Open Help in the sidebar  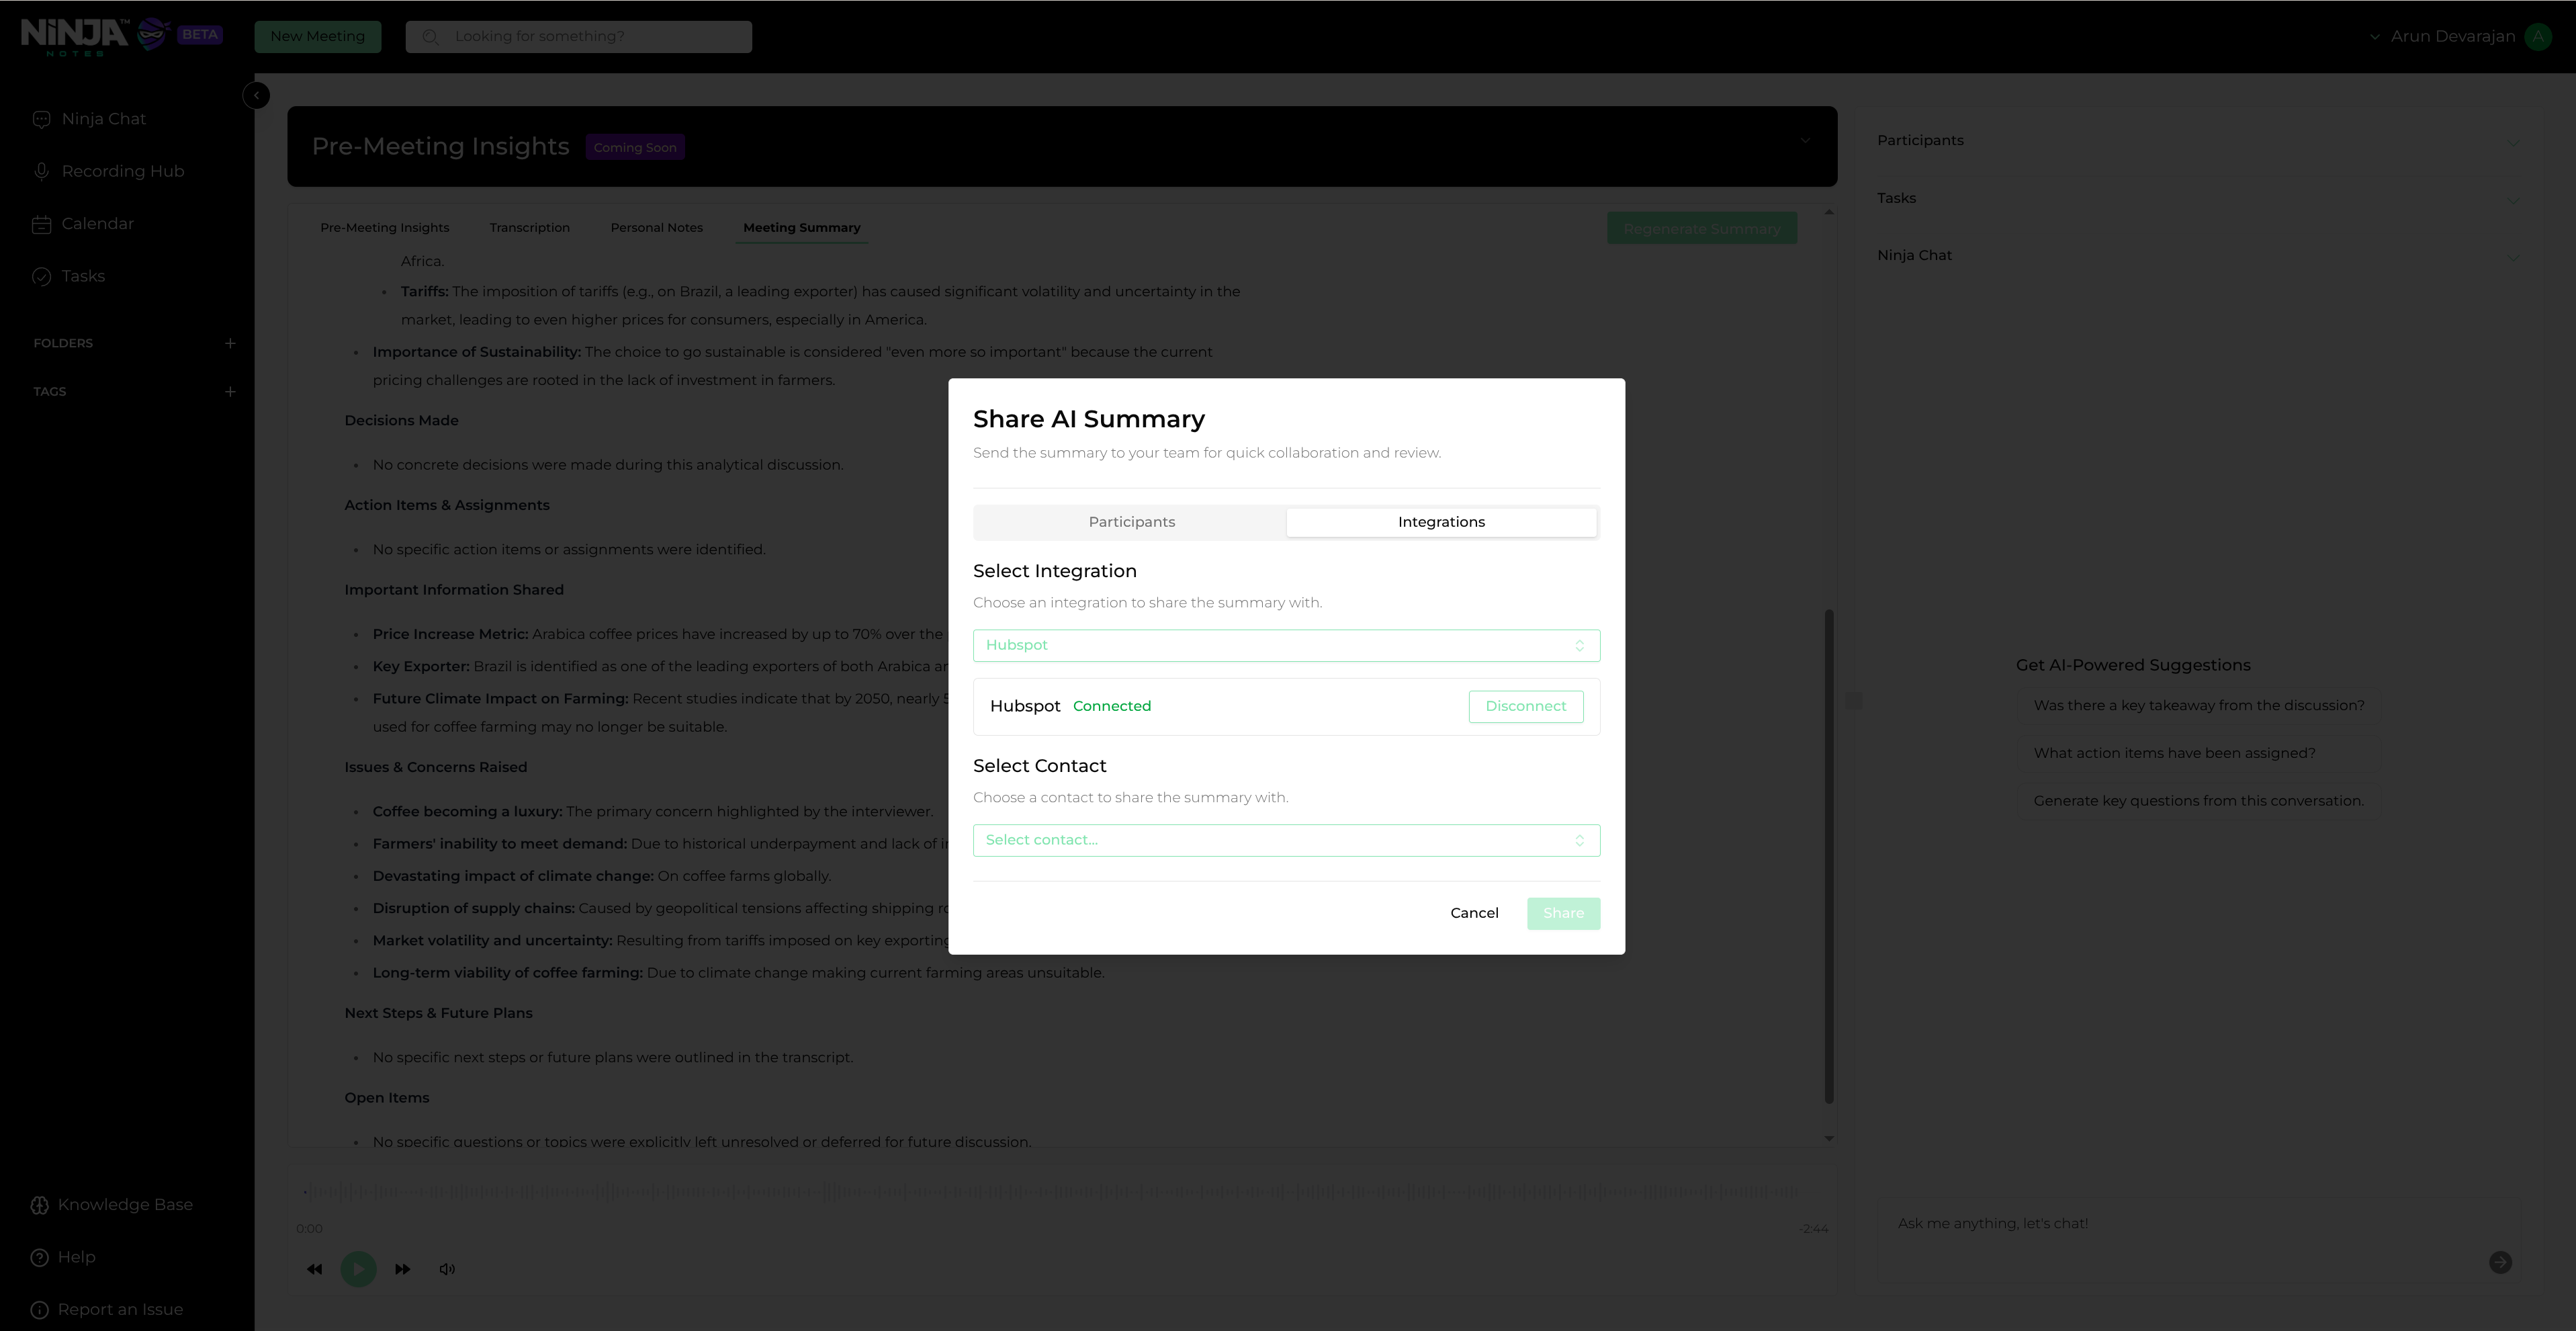point(63,1257)
